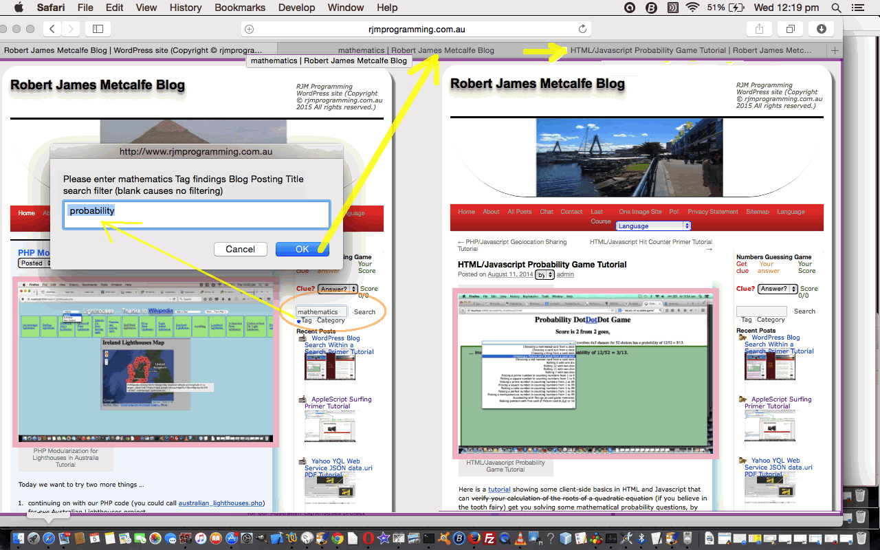Switch to first Robert James Metcalfe Blog tab

(139, 50)
